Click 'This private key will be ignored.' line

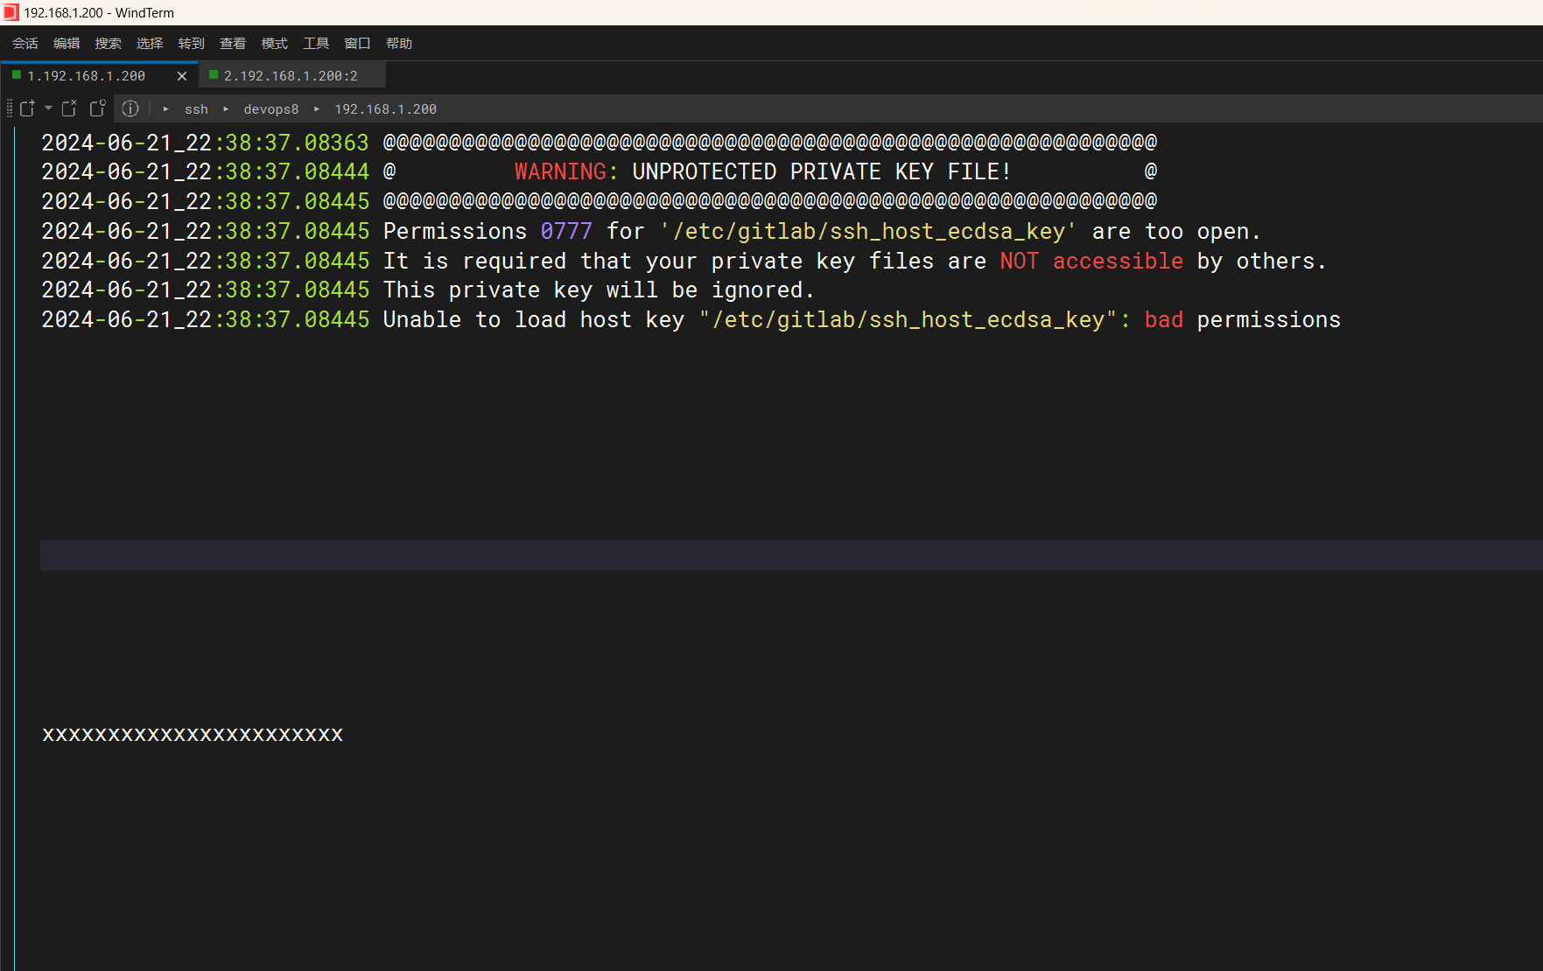pos(599,290)
